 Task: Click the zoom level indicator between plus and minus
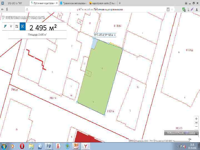click(196, 123)
